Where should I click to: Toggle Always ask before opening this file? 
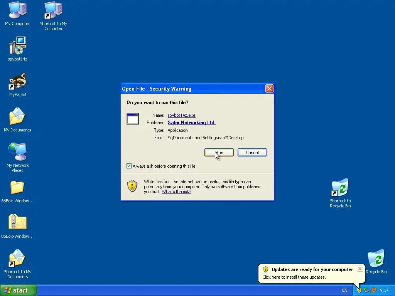point(129,166)
